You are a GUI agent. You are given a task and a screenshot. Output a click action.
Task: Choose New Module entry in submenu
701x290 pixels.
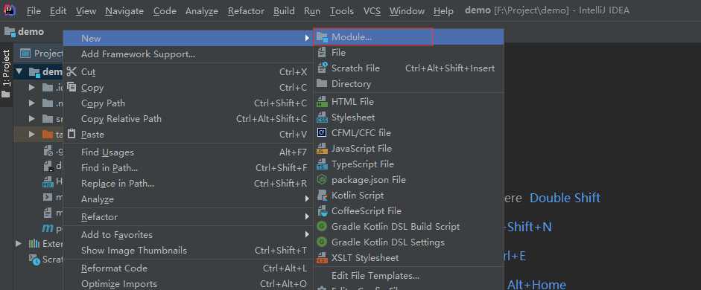point(409,37)
